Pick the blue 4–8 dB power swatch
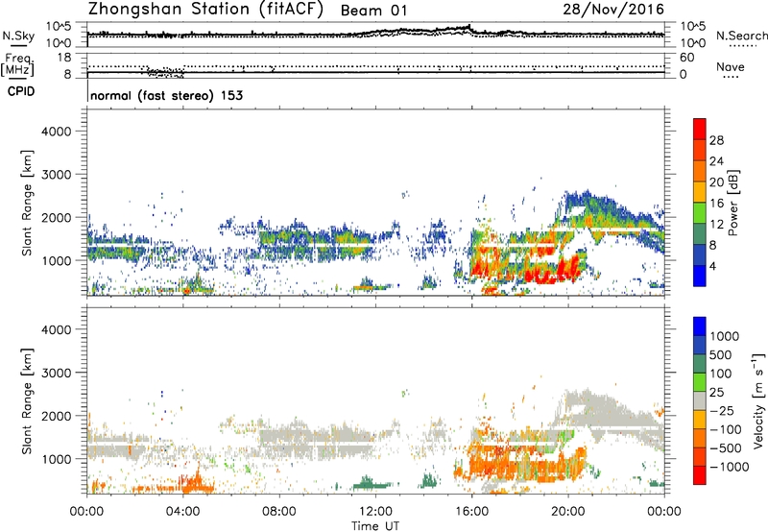Screen dimensions: 768x532 click(x=700, y=255)
